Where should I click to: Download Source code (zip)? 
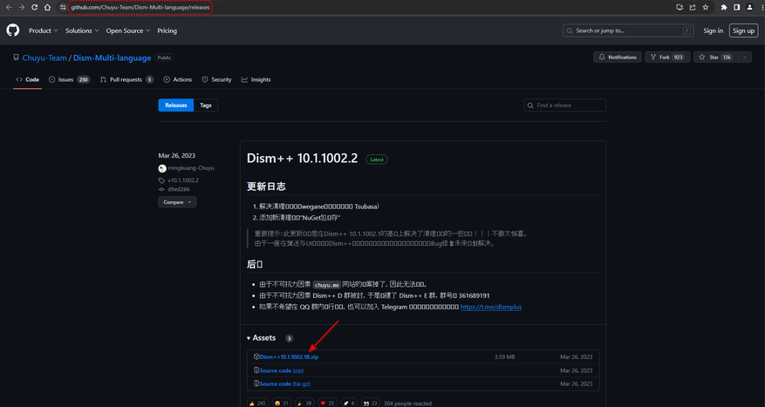[282, 370]
